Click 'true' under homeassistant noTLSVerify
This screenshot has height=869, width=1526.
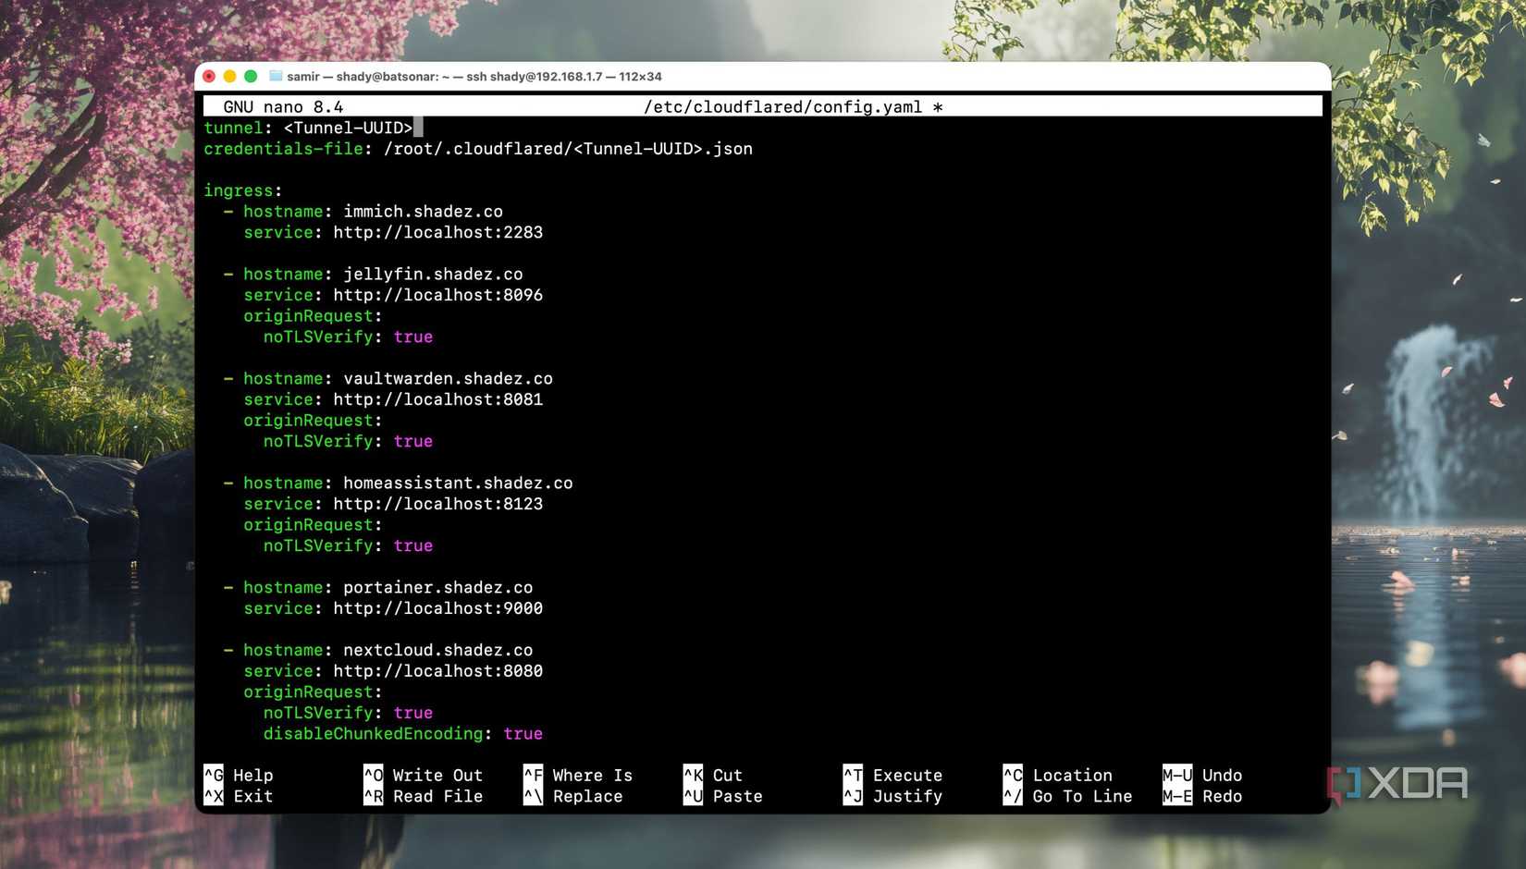pos(412,546)
